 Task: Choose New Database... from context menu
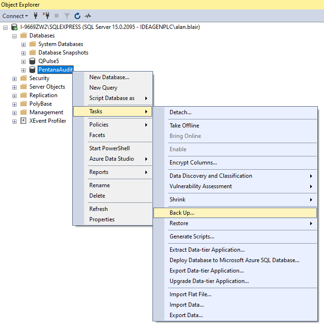113,77
